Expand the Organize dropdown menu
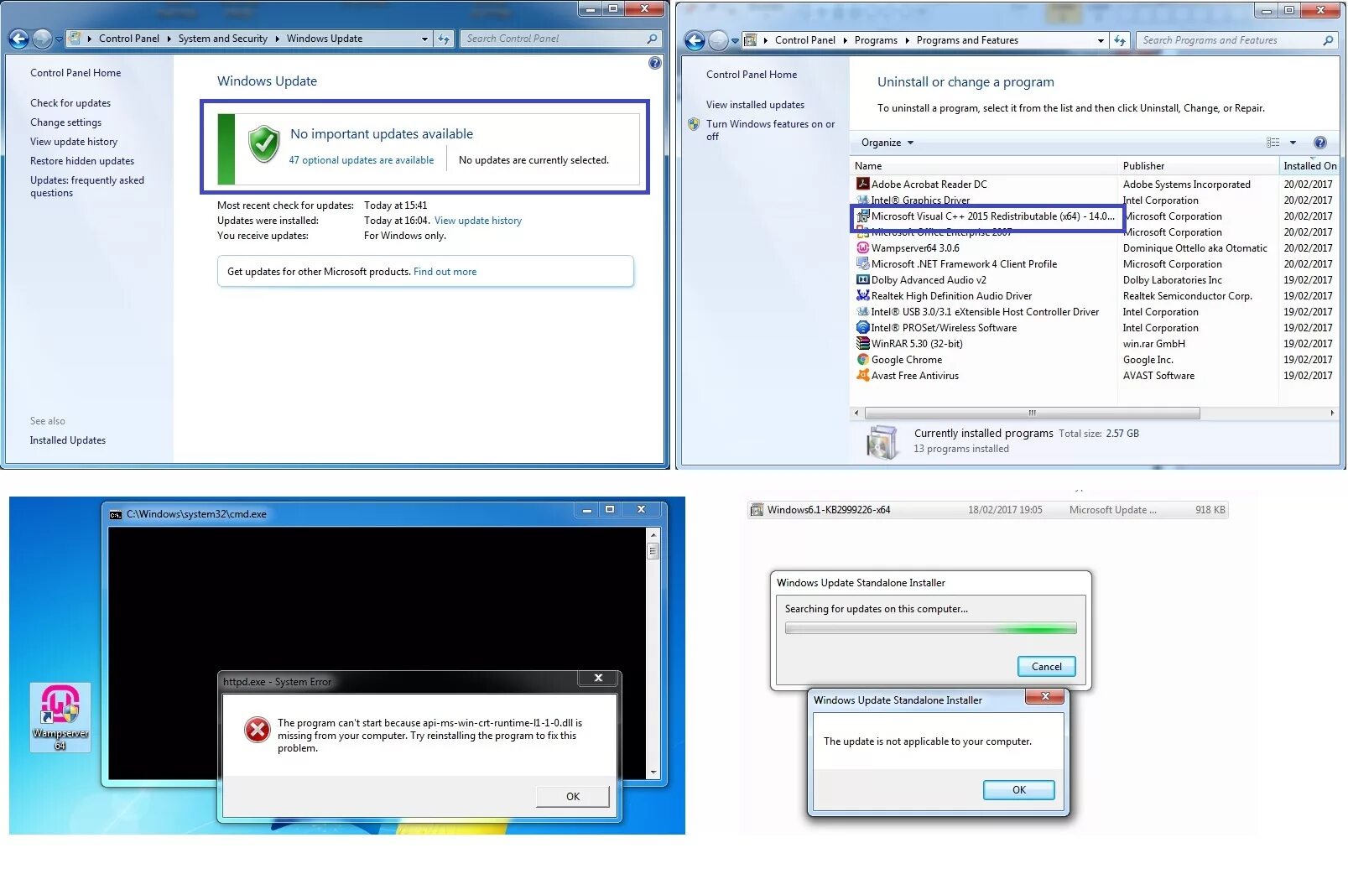Viewport: 1348px width, 874px height. (887, 143)
